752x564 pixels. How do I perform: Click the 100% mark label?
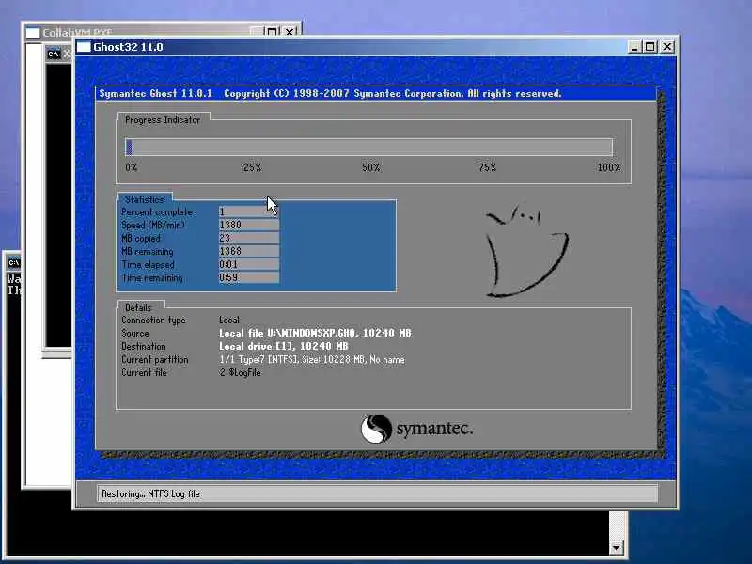[608, 167]
